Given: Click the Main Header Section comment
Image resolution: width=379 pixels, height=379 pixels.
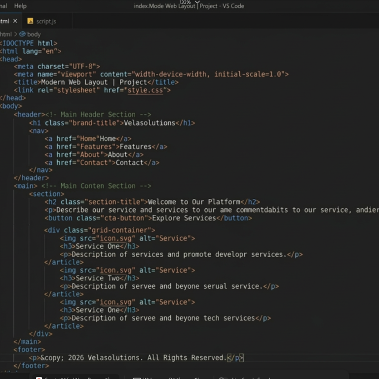Looking at the screenshot, I should (x=98, y=114).
